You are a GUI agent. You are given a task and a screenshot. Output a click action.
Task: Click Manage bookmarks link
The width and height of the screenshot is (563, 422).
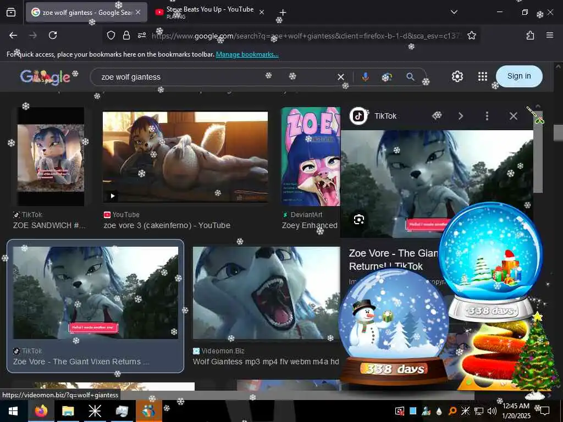coord(247,54)
